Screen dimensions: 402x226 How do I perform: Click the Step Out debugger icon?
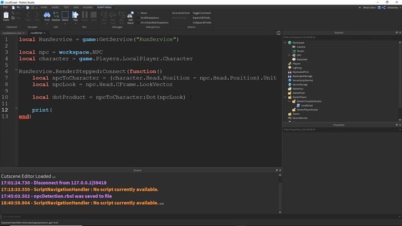tap(122, 15)
